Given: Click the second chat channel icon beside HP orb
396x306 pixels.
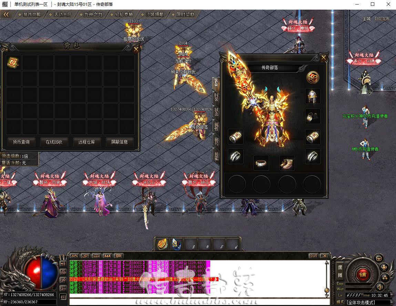Looking at the screenshot, I should [63, 272].
